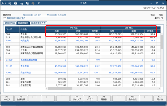Viewport: 167px width, 106px height.
Task: Click the value 972,099,984
Action: [137, 34]
